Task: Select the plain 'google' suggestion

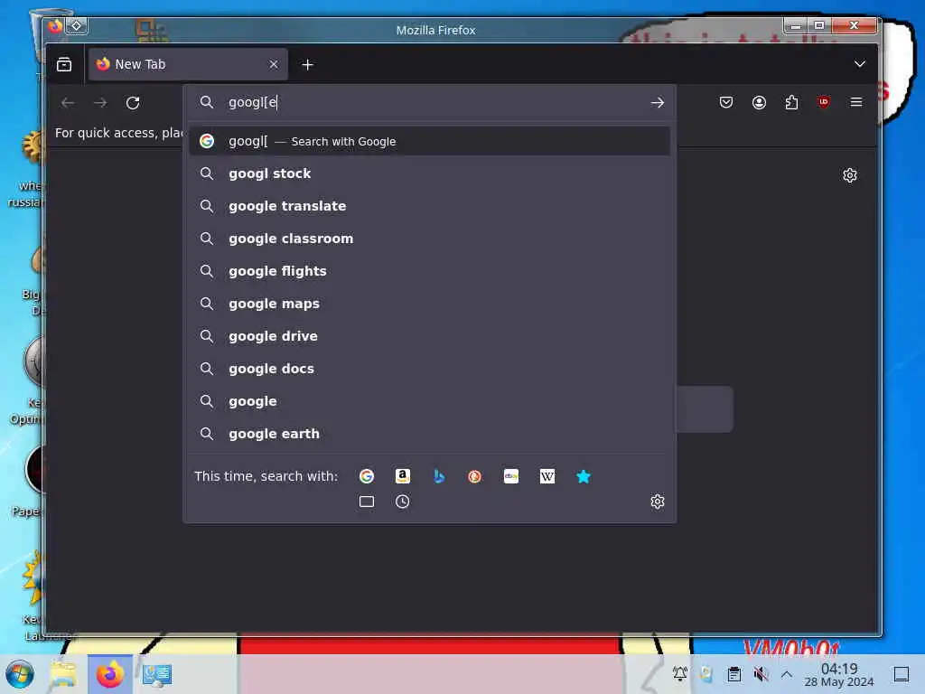Action: [429, 401]
